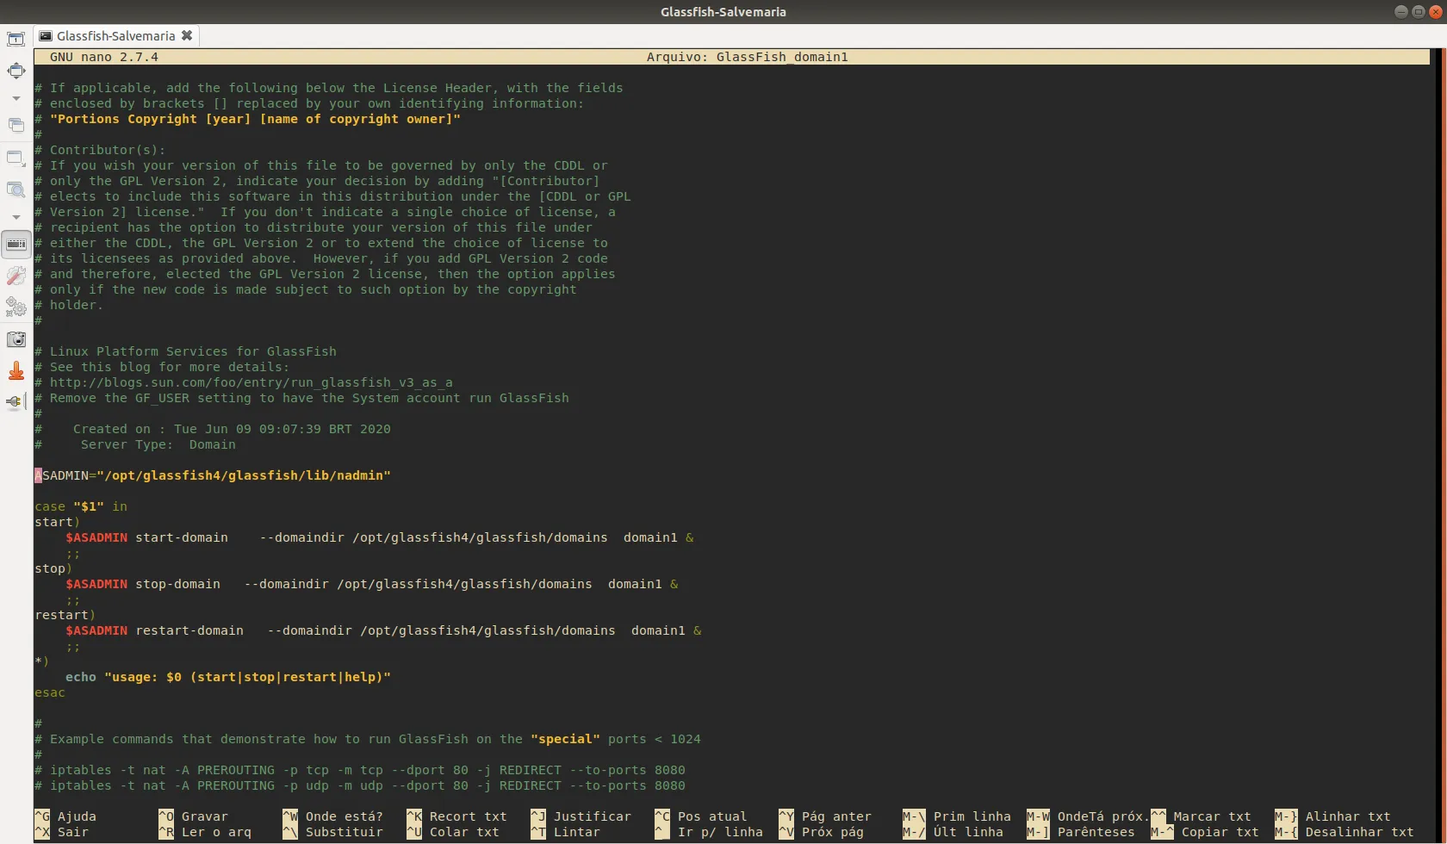
Task: Open the tools gears icon
Action: (x=16, y=307)
